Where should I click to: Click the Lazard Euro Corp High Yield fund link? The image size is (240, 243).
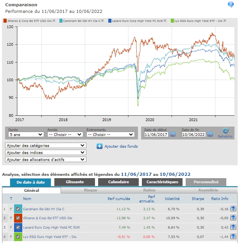(x=49, y=227)
